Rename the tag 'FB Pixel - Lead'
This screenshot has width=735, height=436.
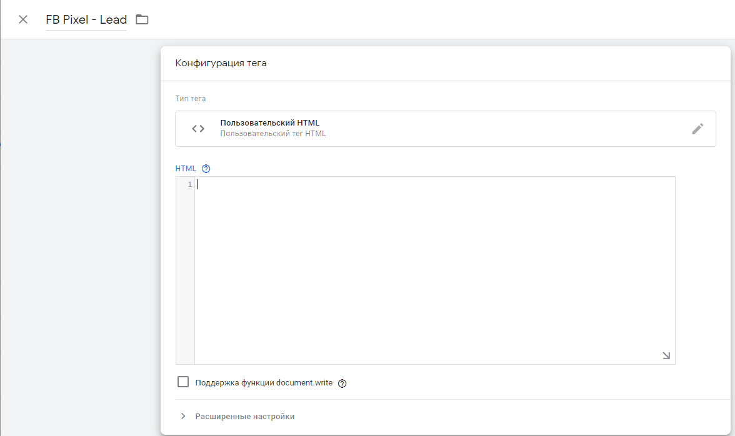click(x=86, y=19)
